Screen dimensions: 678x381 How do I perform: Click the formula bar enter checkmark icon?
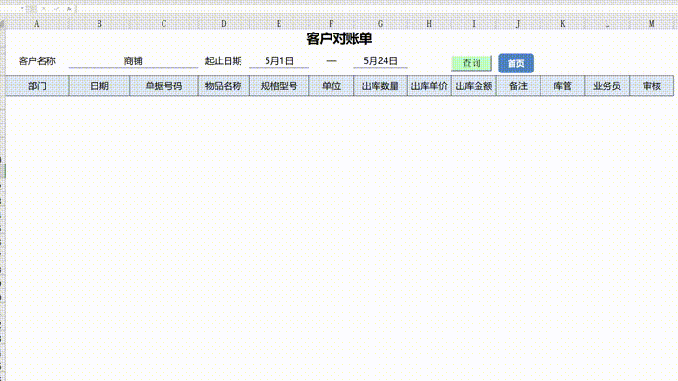click(56, 8)
